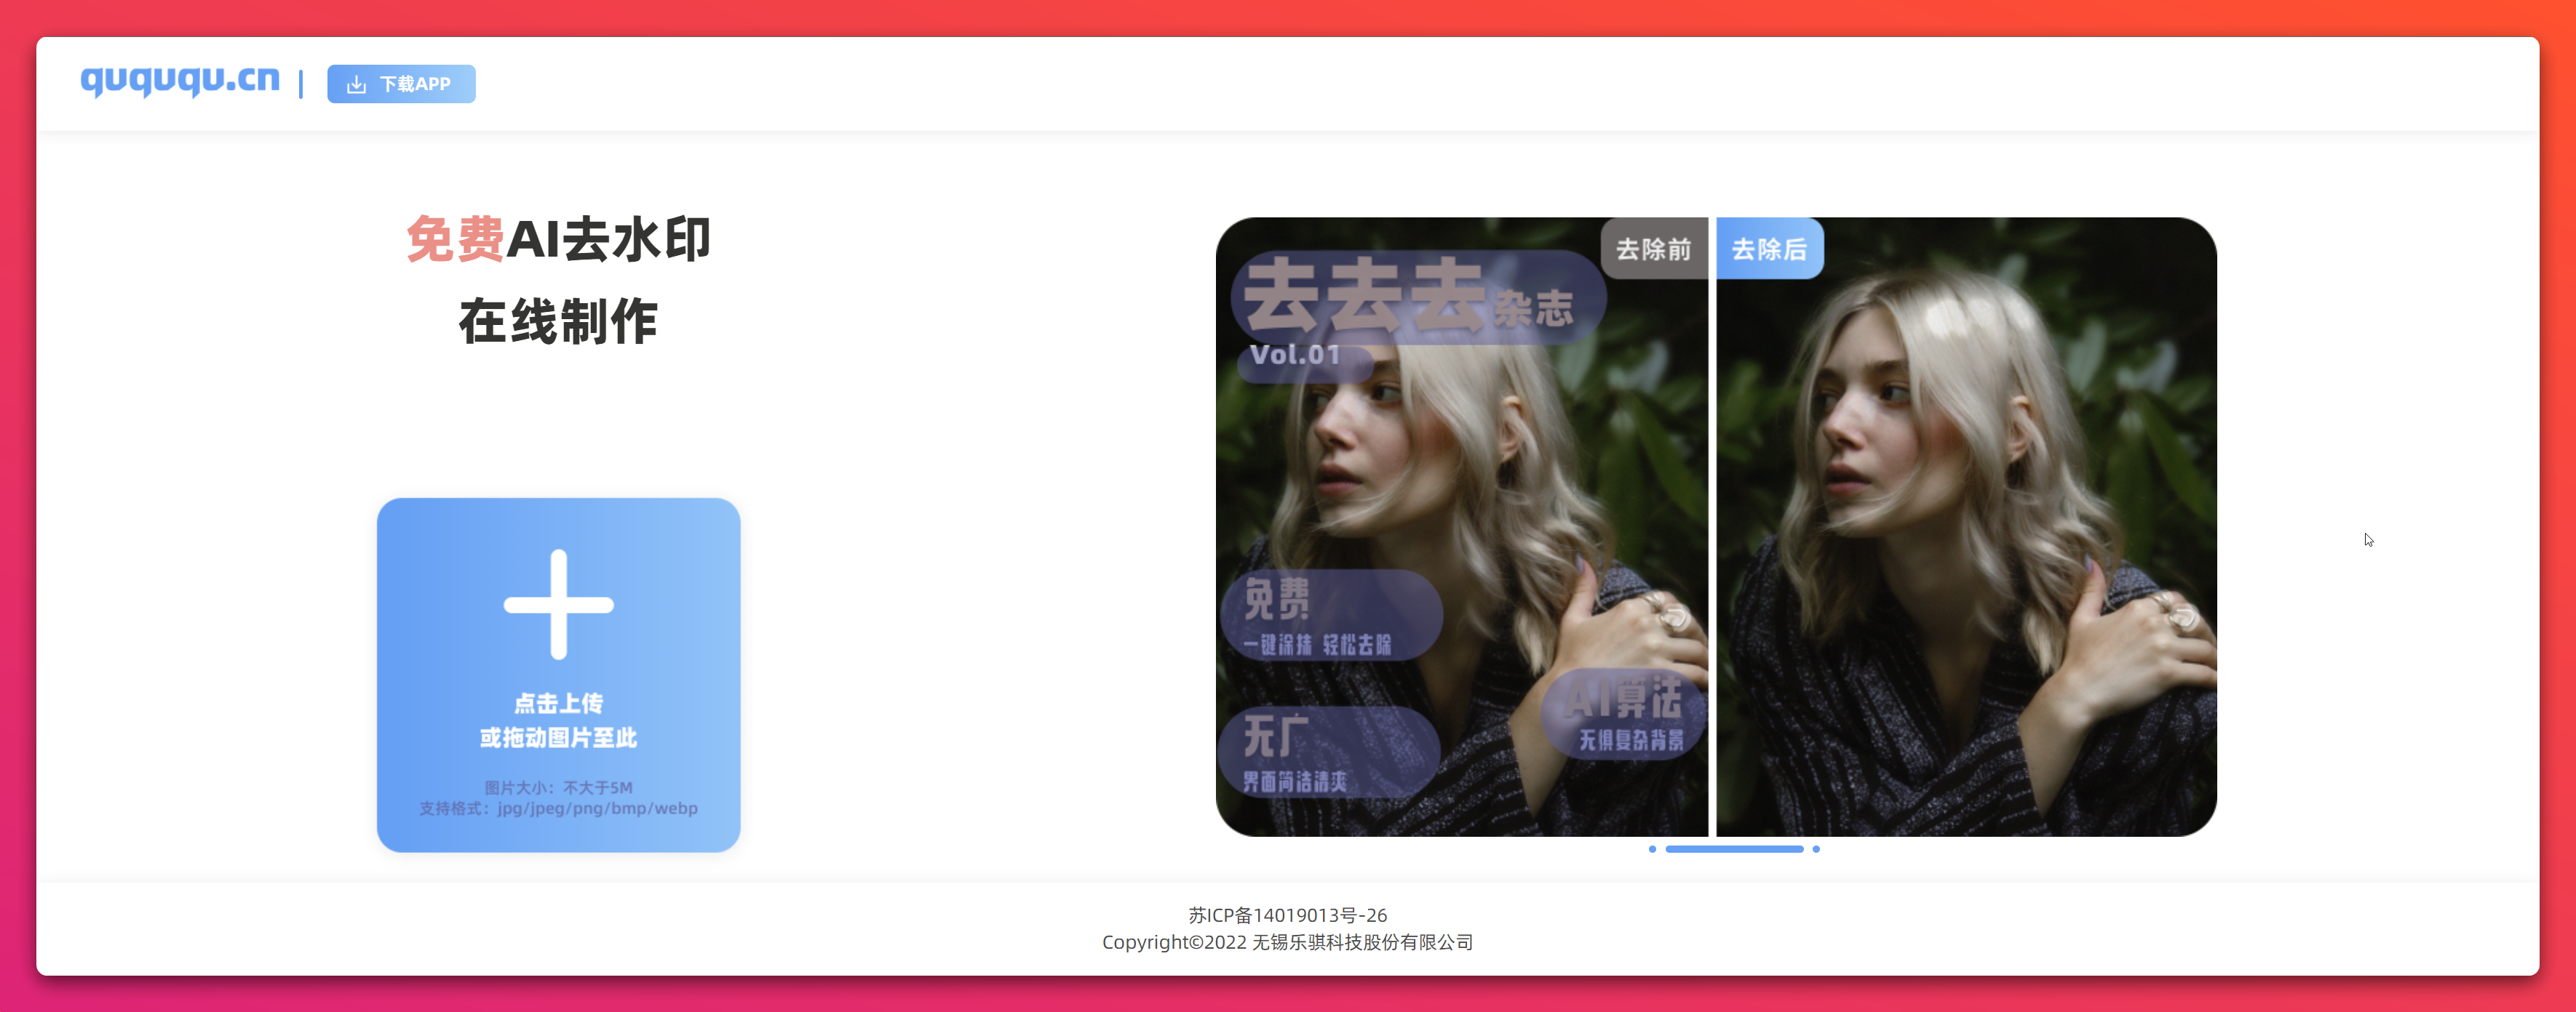The width and height of the screenshot is (2576, 1012).
Task: Open the 苏ICP备14019013号-26 link
Action: point(1287,915)
